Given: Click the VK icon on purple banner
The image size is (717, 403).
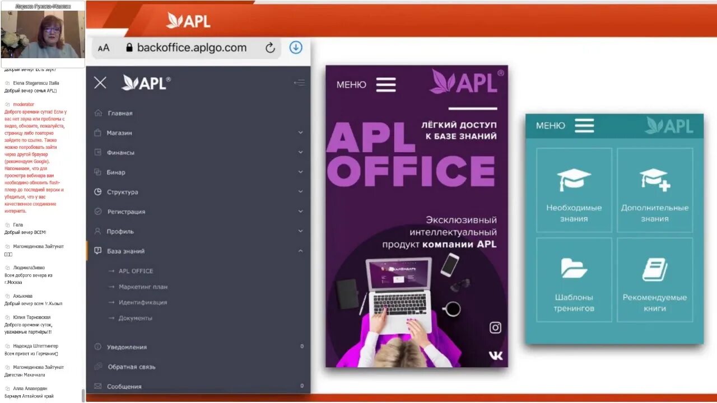Looking at the screenshot, I should [495, 355].
